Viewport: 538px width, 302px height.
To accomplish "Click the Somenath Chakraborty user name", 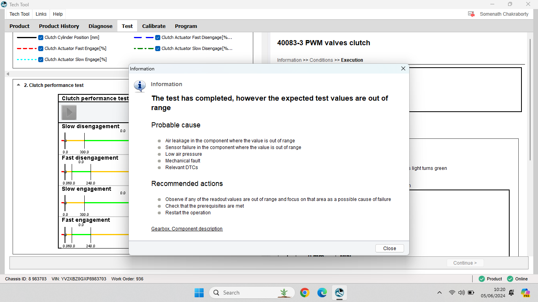I will [504, 14].
